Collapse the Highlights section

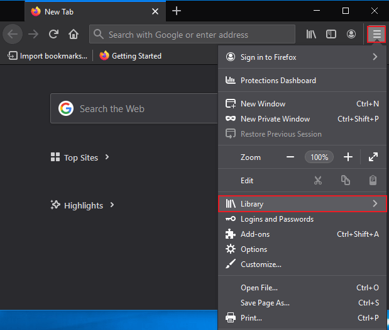pos(82,205)
